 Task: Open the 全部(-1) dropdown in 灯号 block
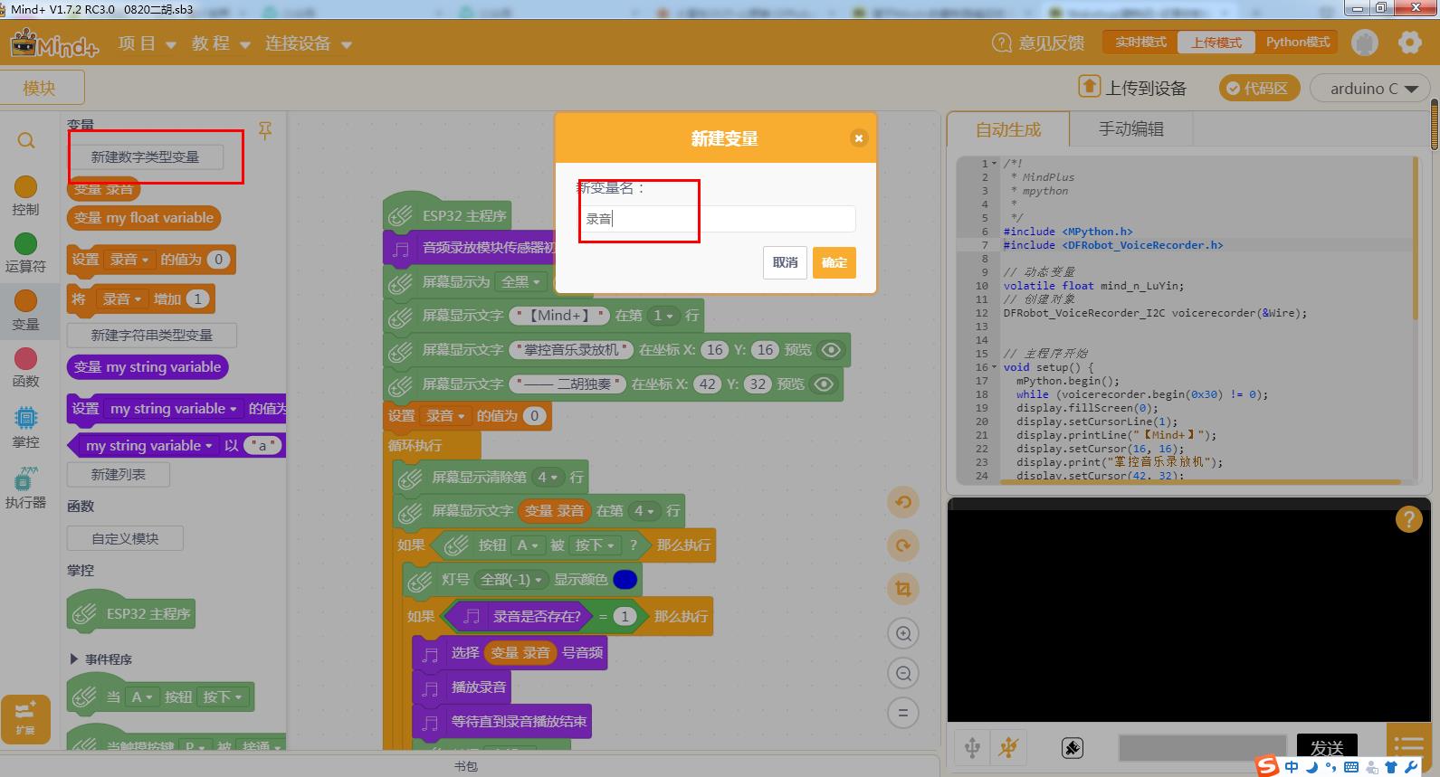511,580
